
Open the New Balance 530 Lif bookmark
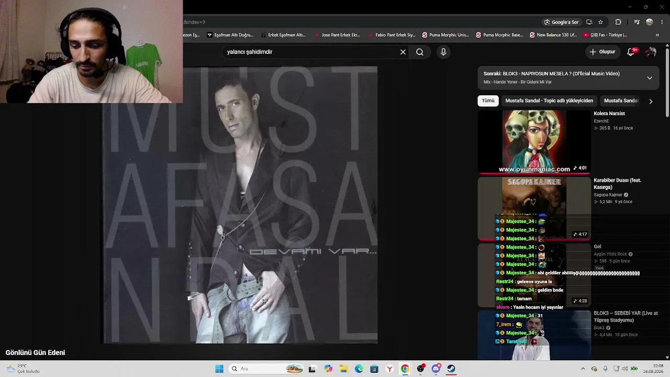(553, 35)
